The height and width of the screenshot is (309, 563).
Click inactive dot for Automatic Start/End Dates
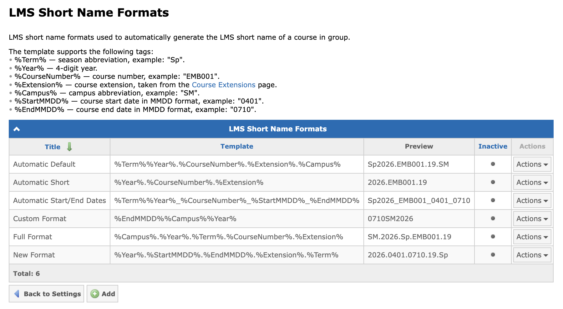pyautogui.click(x=493, y=200)
